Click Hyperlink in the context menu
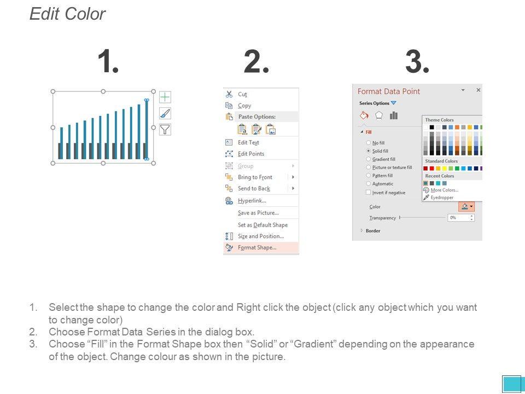The width and height of the screenshot is (525, 394). click(252, 201)
